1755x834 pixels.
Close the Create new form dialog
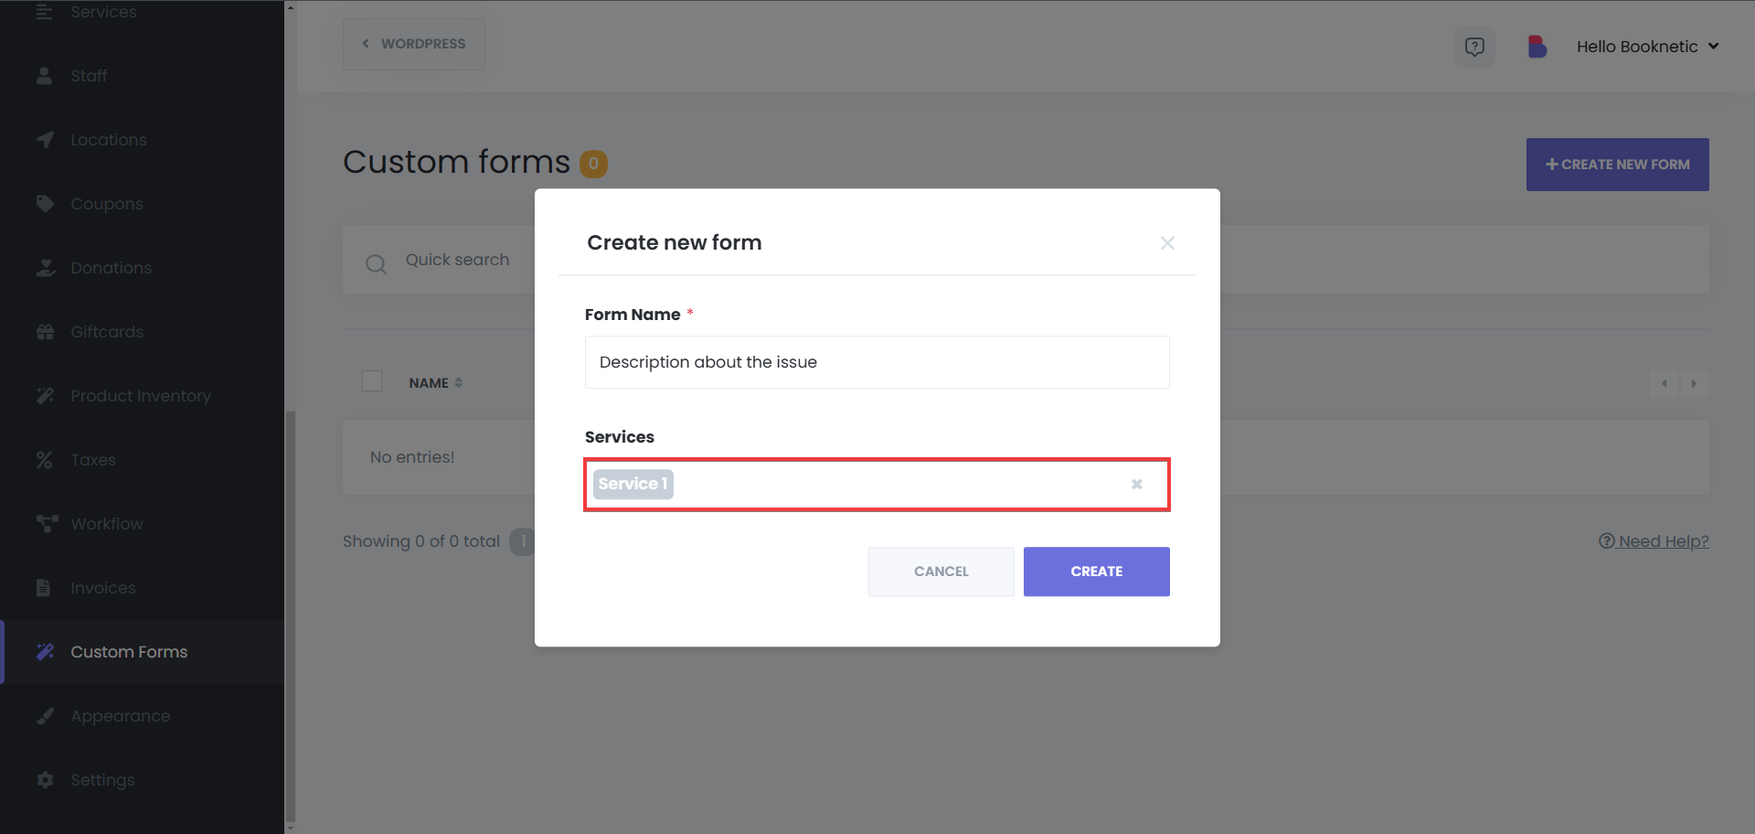pyautogui.click(x=1167, y=243)
